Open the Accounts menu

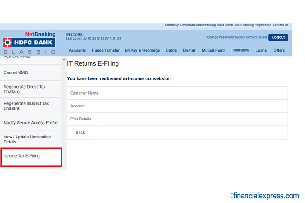(x=77, y=50)
